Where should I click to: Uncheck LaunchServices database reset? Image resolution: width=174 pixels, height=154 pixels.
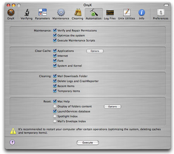(55, 111)
